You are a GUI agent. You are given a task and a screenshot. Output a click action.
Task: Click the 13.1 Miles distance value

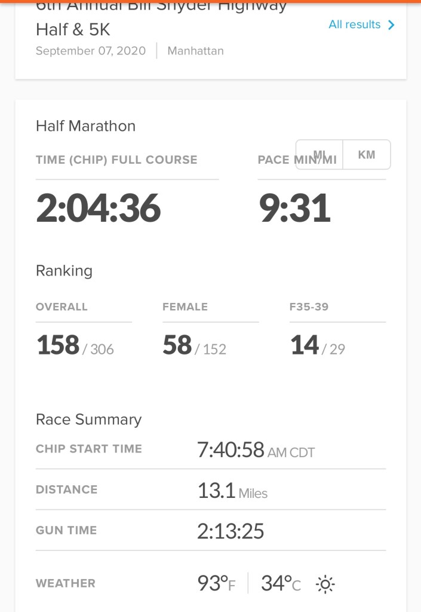pyautogui.click(x=232, y=491)
